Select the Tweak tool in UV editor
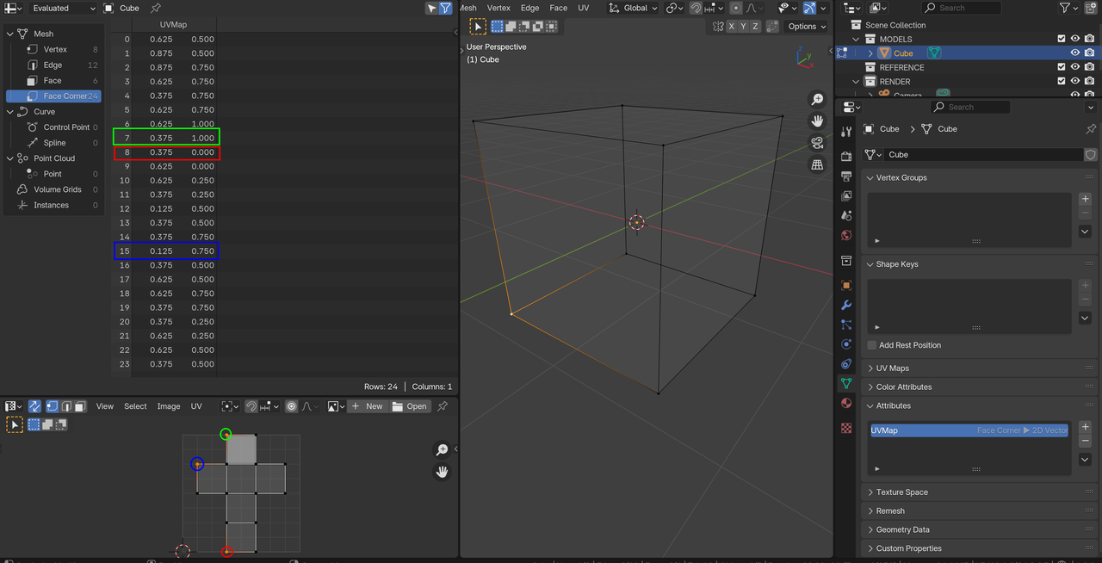Viewport: 1102px width, 563px height. pyautogui.click(x=15, y=424)
